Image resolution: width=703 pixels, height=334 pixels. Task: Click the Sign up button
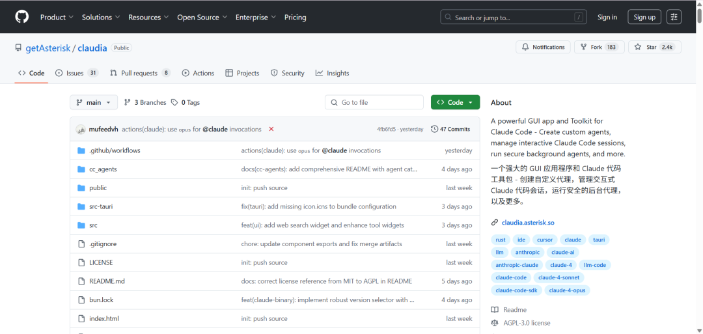[x=644, y=17]
